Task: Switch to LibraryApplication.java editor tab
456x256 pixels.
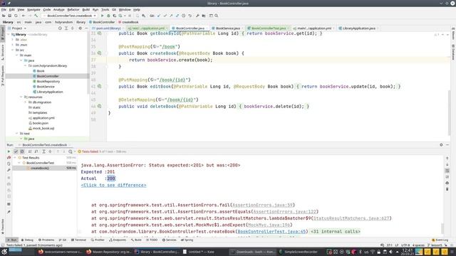Action: pos(358,28)
